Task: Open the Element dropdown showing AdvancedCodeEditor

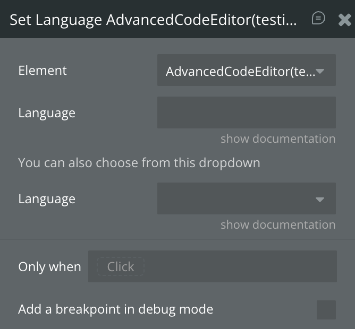Action: coord(240,71)
